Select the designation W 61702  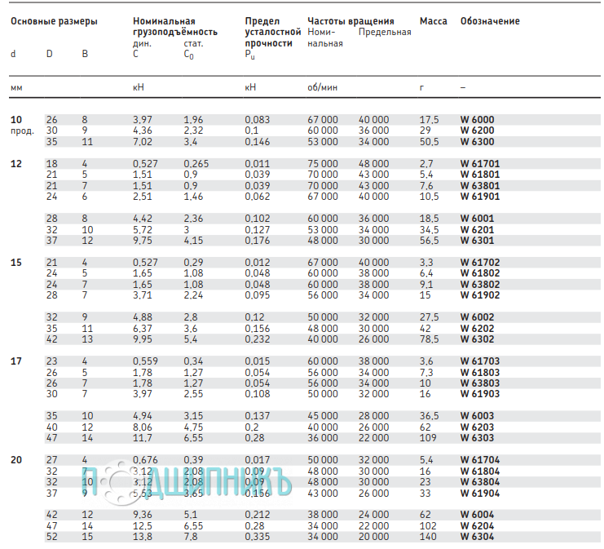(480, 263)
